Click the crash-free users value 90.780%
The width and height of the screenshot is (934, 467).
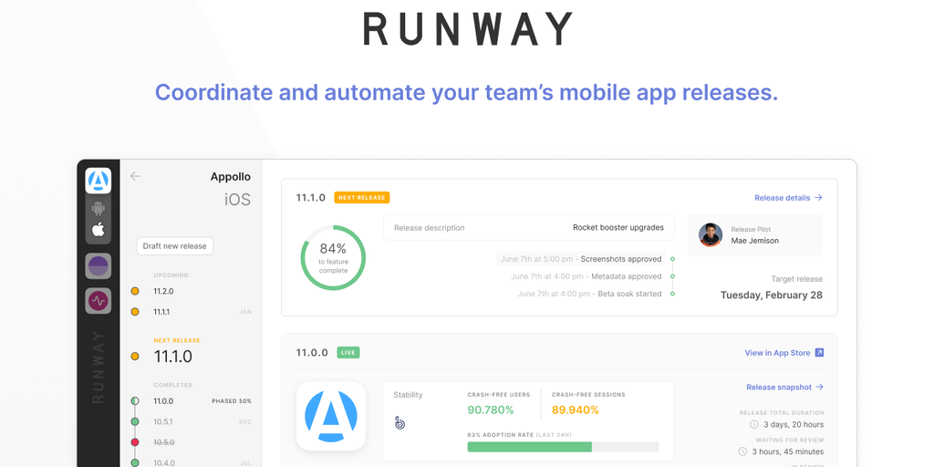pyautogui.click(x=491, y=410)
